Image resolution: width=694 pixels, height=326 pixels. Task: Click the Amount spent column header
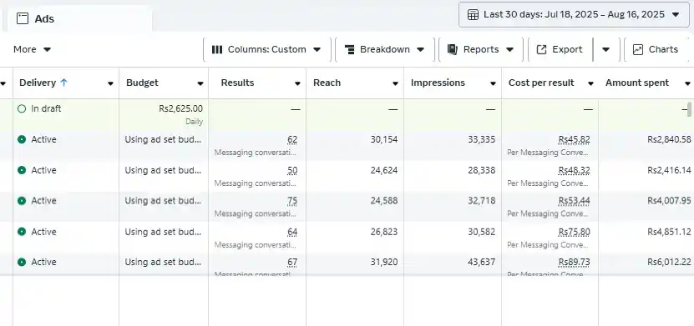coord(637,83)
